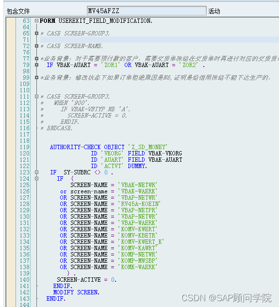Click the 'AUART' string on line 121
Image resolution: width=279 pixels, height=307 pixels.
112,159
